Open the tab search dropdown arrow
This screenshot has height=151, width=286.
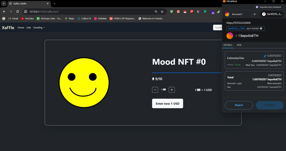pos(4,4)
